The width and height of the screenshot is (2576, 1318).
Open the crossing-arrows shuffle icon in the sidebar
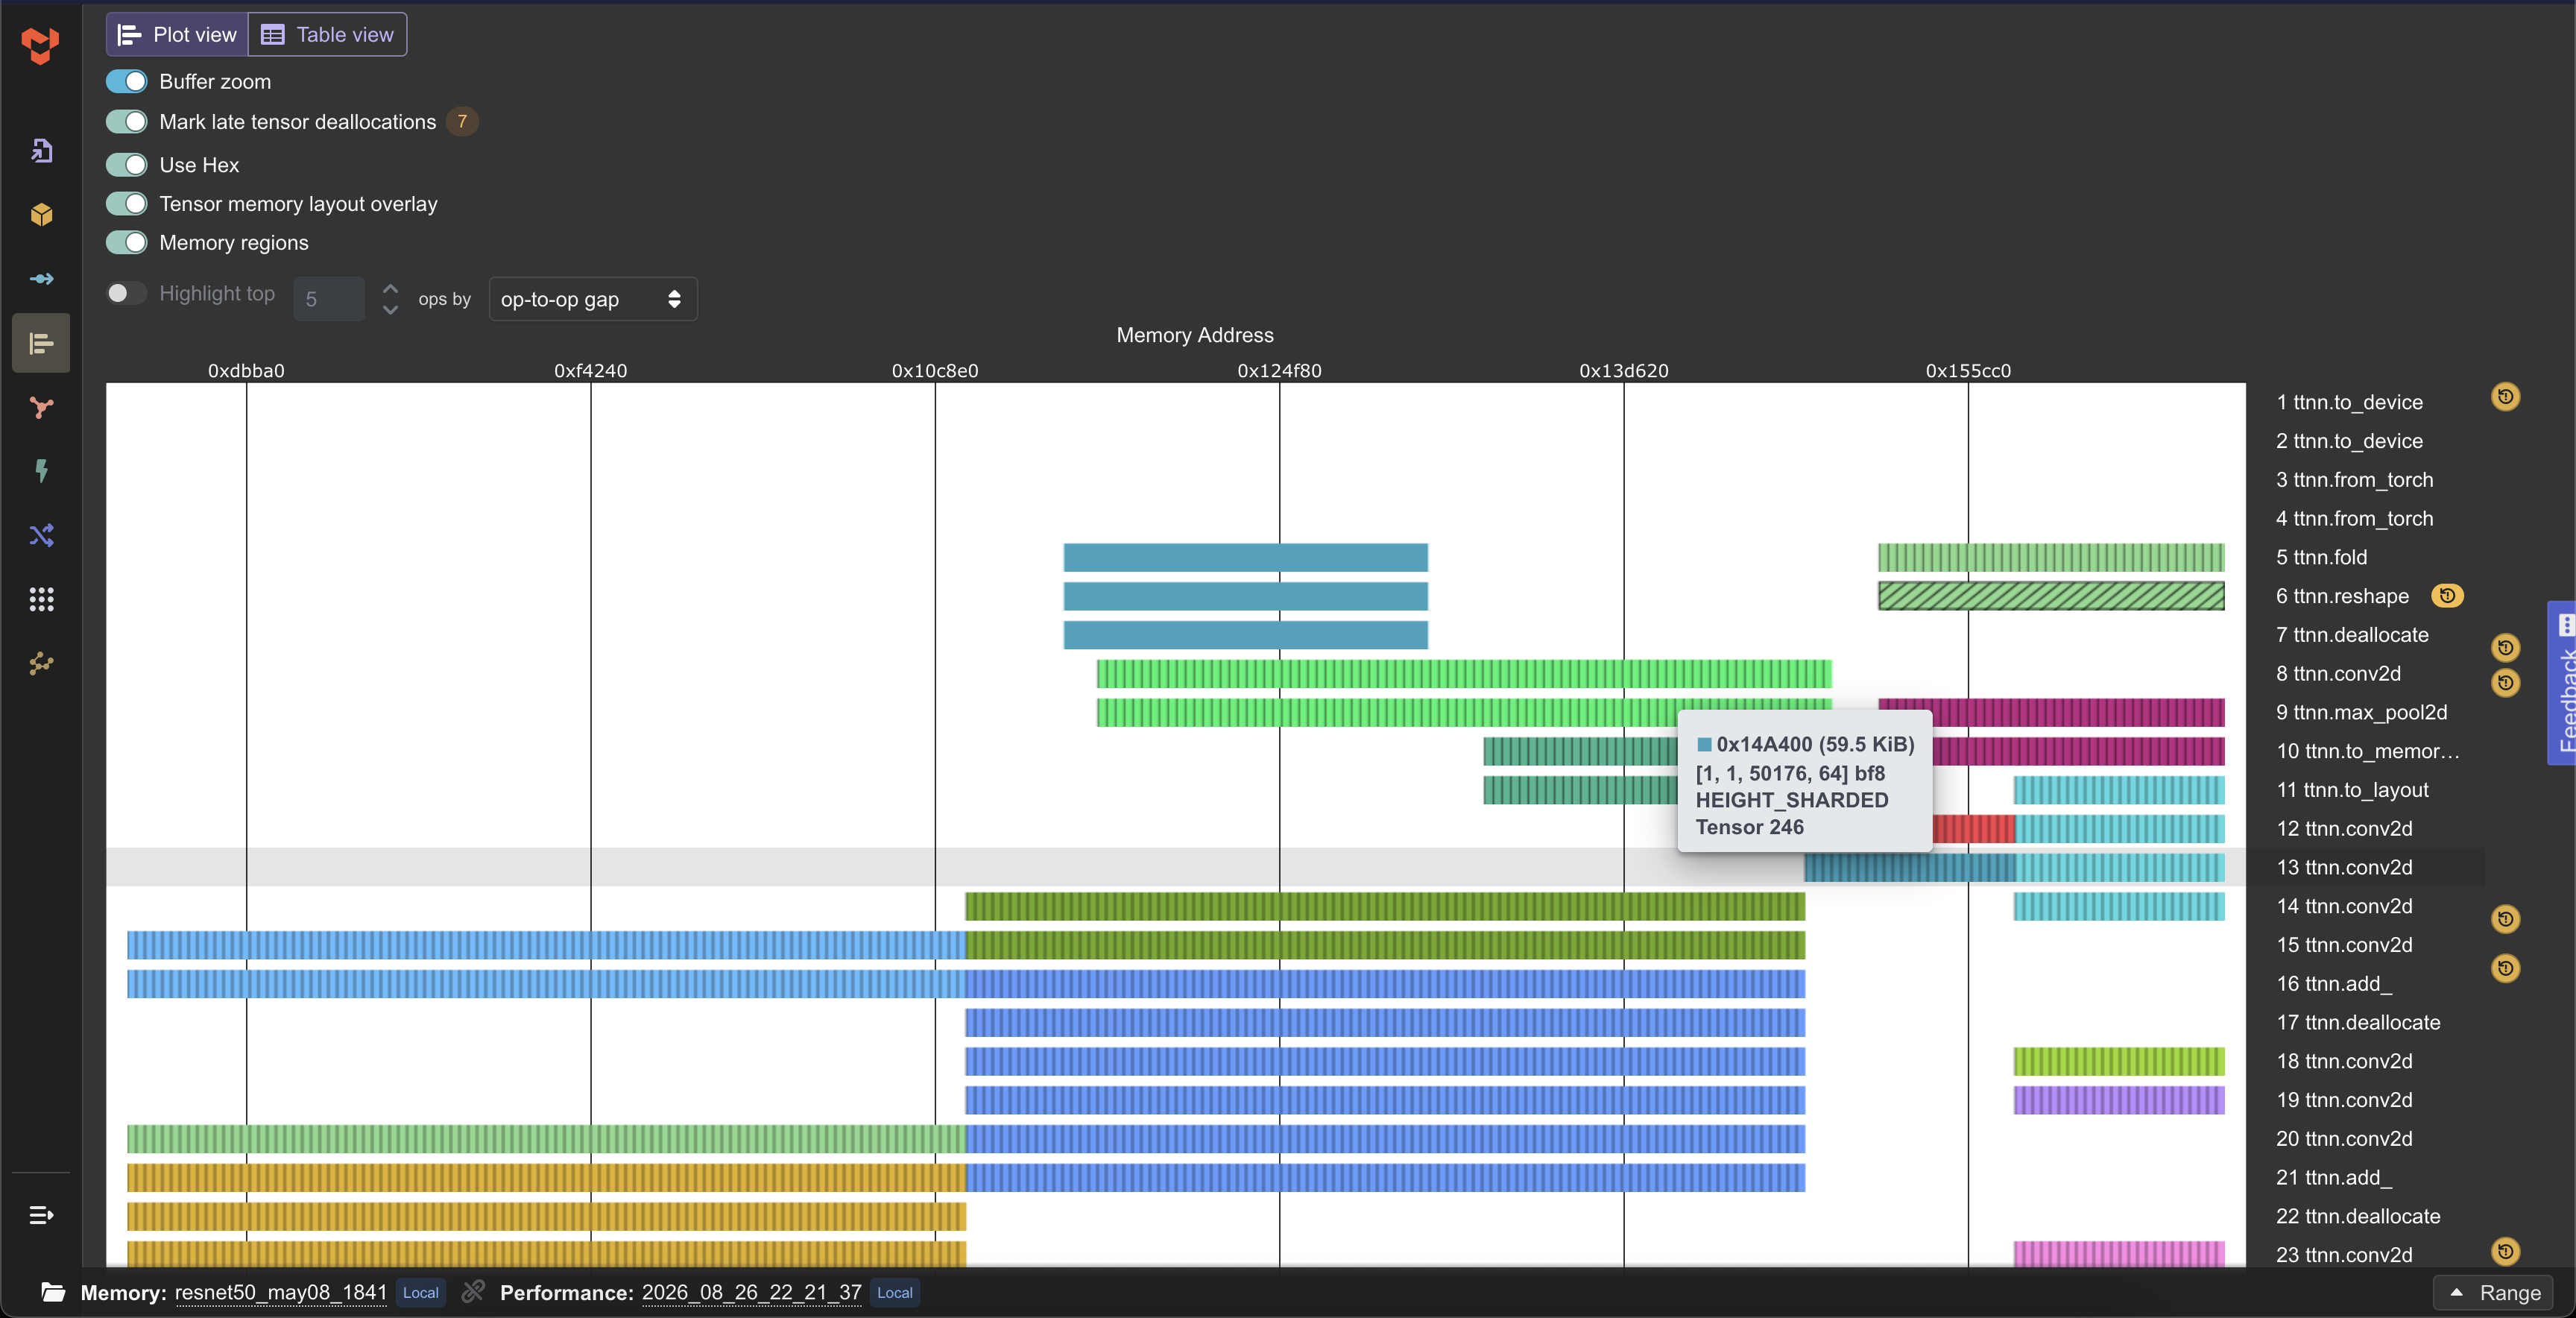point(41,535)
